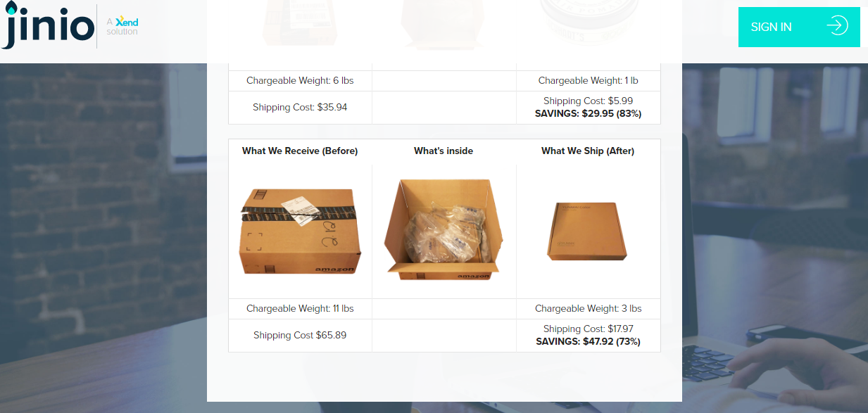Select the What We Receive (Before) header
This screenshot has width=868, height=413.
point(300,151)
